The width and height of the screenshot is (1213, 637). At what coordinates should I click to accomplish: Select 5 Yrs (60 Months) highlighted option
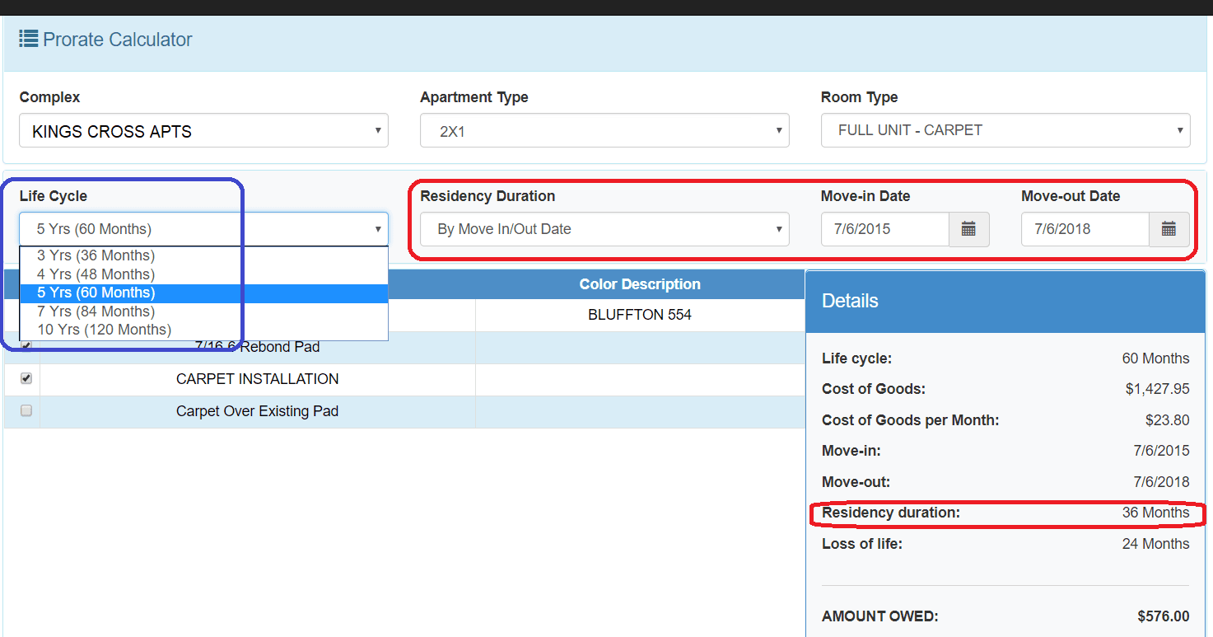point(203,293)
